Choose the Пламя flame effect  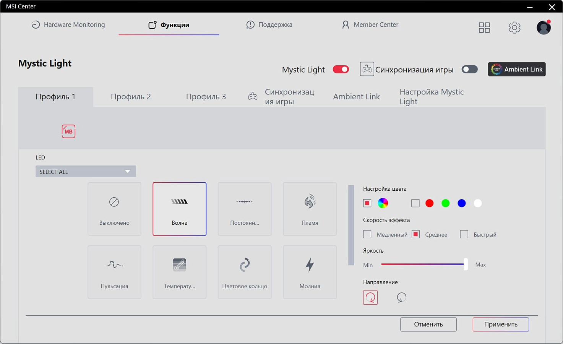[x=310, y=209]
